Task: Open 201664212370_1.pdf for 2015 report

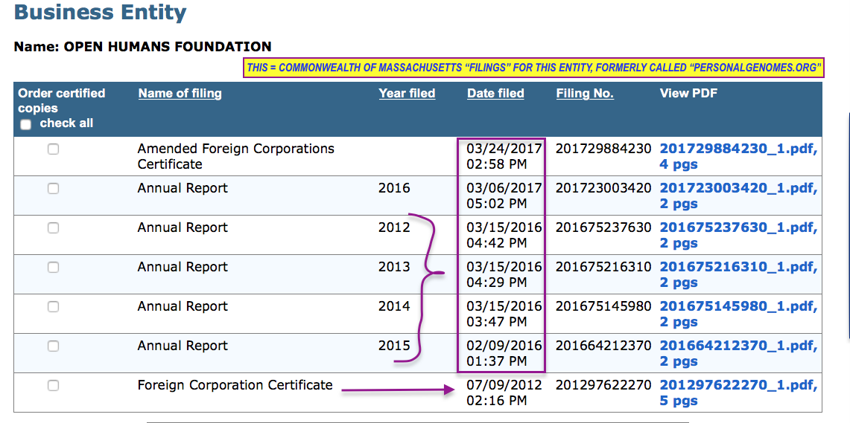Action: [x=738, y=346]
